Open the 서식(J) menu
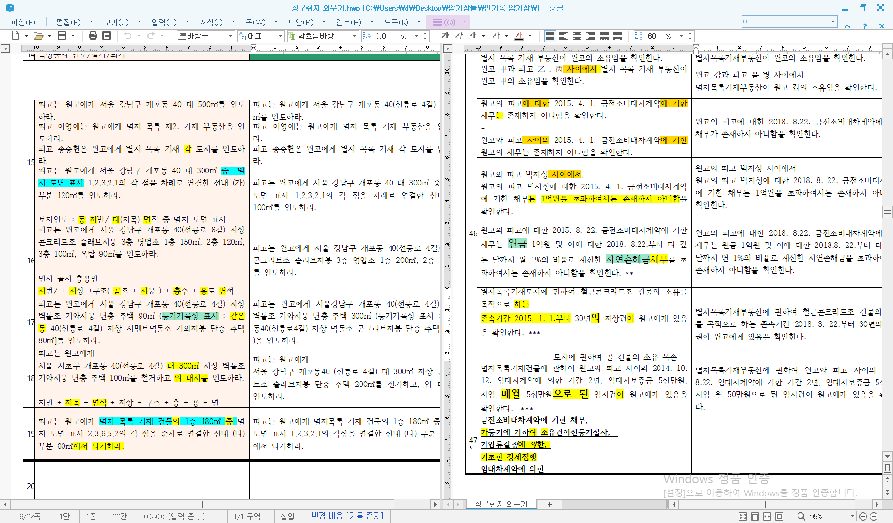This screenshot has width=893, height=523. pos(211,22)
